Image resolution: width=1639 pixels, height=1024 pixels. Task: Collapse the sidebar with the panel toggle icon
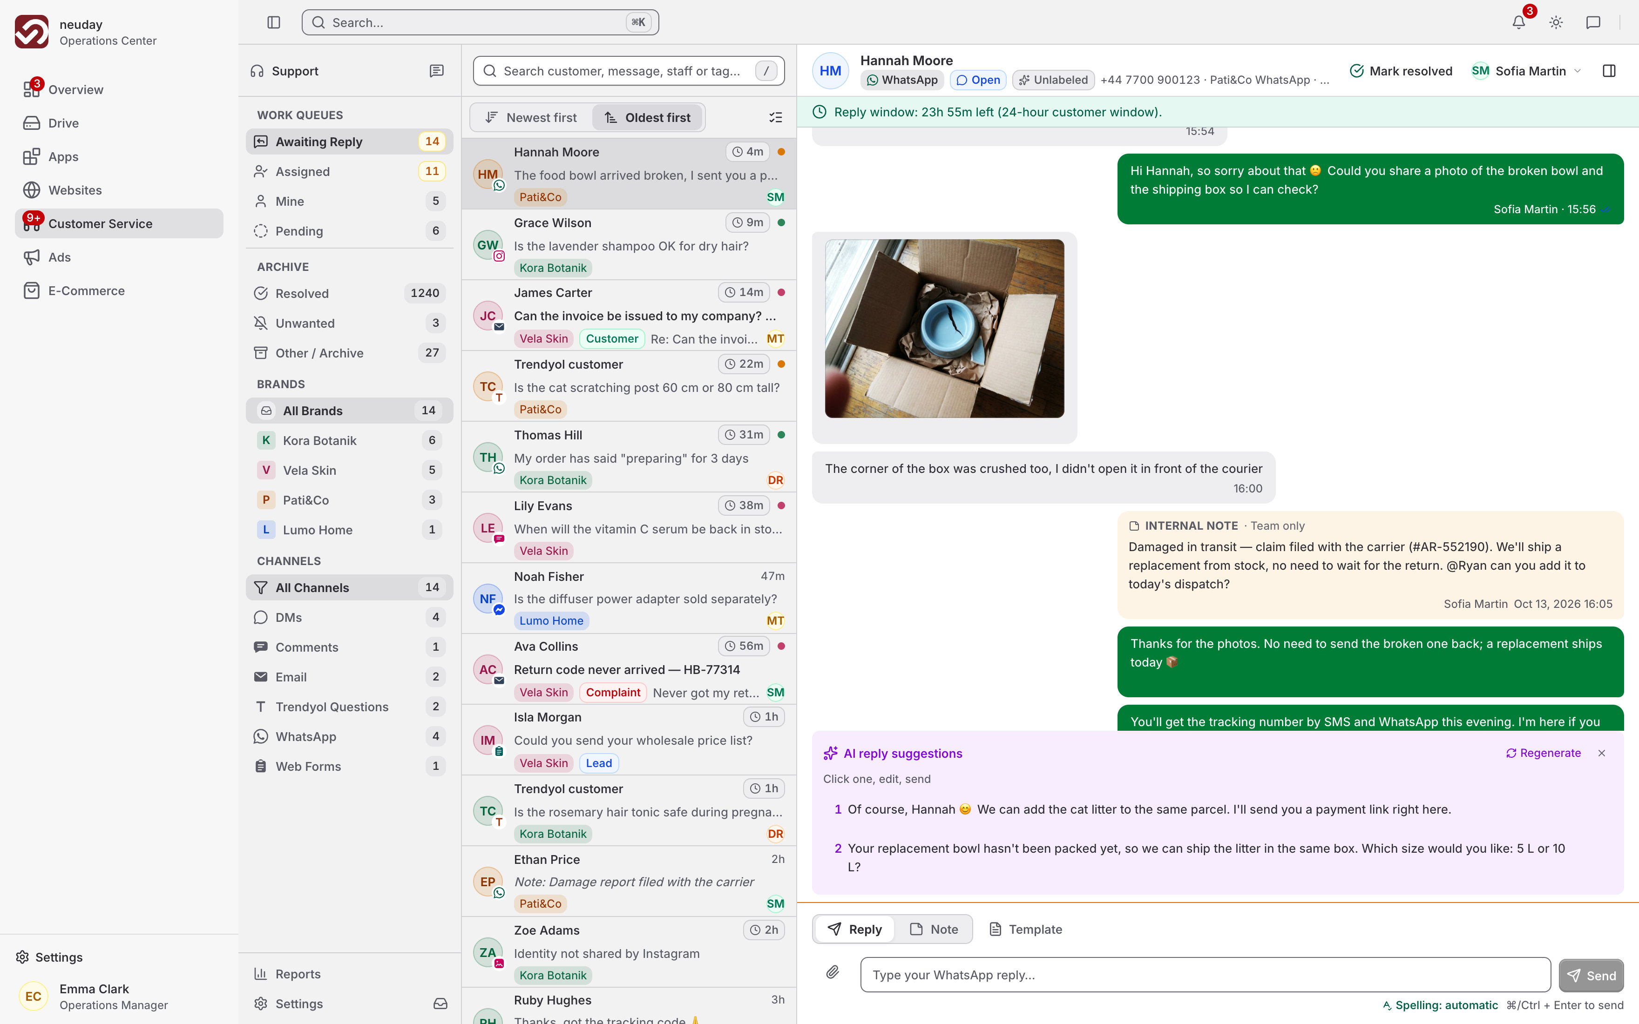coord(274,22)
